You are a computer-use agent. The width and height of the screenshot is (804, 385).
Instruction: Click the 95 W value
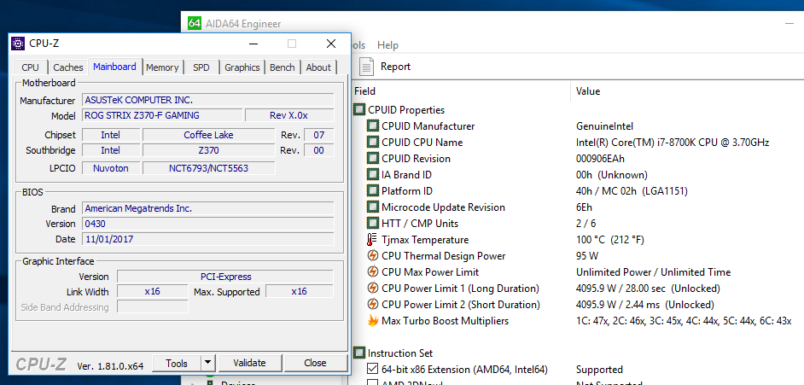(587, 256)
